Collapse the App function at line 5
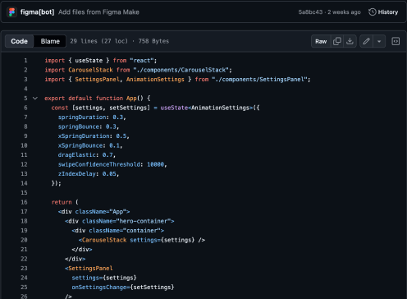 pos(35,98)
